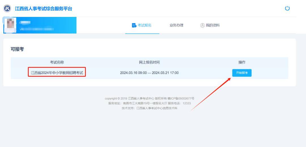Viewport: 306px width, 147px height.
Task: Click the 江西省人事考试综合服务平台 title
Action: tap(44, 8)
